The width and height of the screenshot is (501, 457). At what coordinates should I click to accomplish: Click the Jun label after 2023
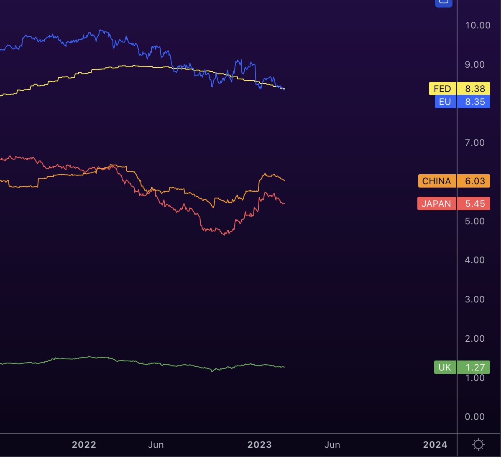point(332,444)
